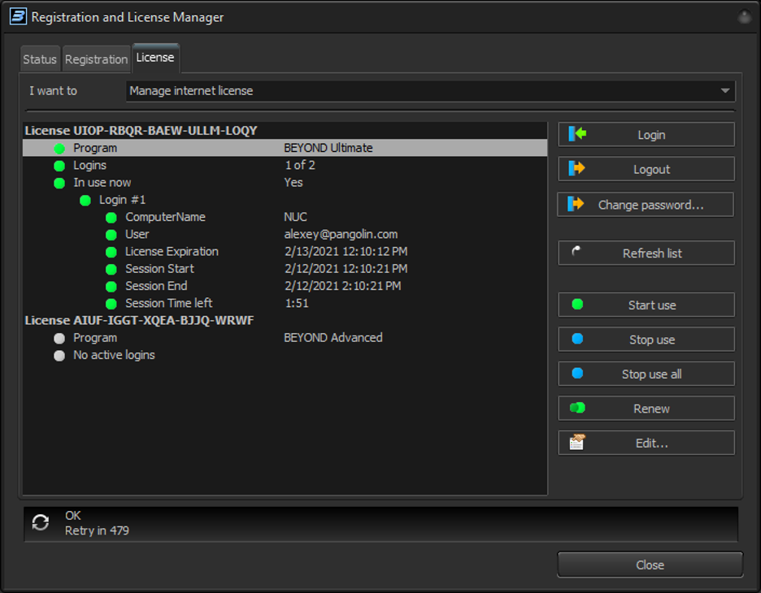Click the green dot beside User row
The width and height of the screenshot is (761, 593).
(x=111, y=235)
